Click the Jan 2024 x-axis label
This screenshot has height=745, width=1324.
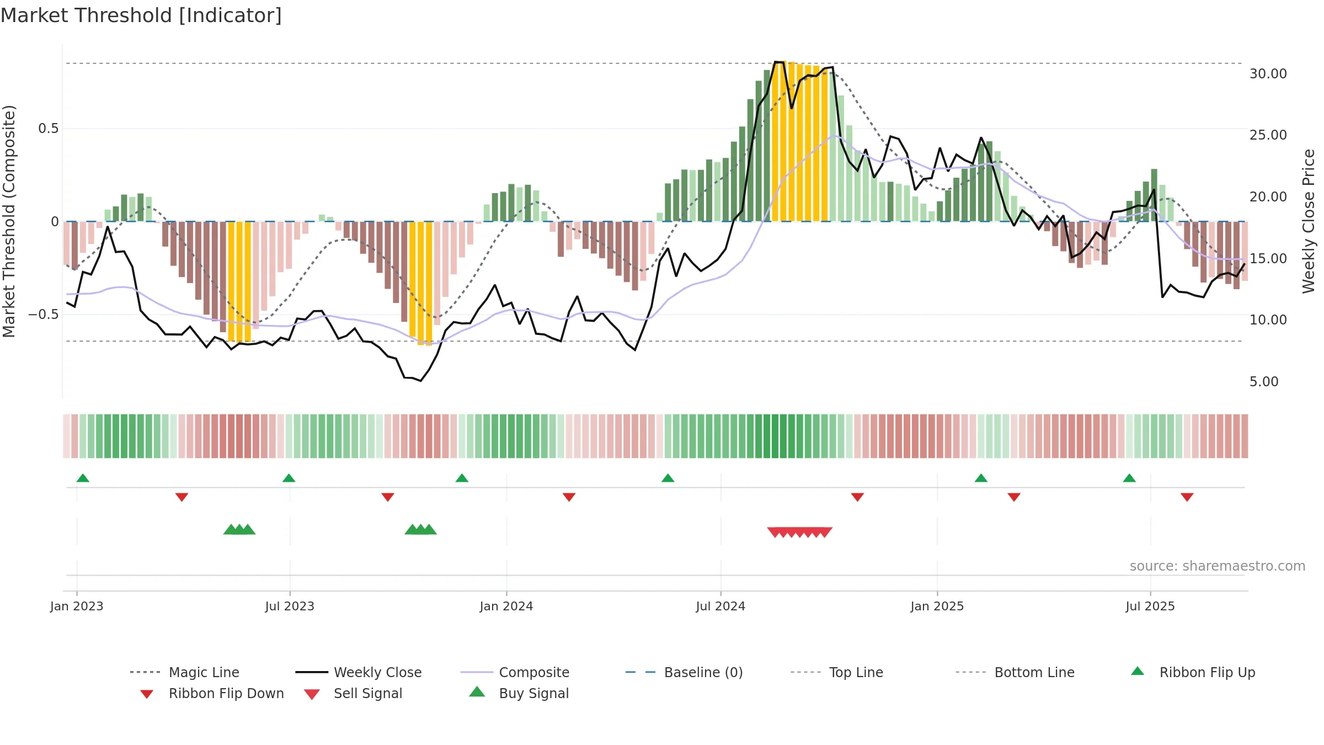coord(506,606)
